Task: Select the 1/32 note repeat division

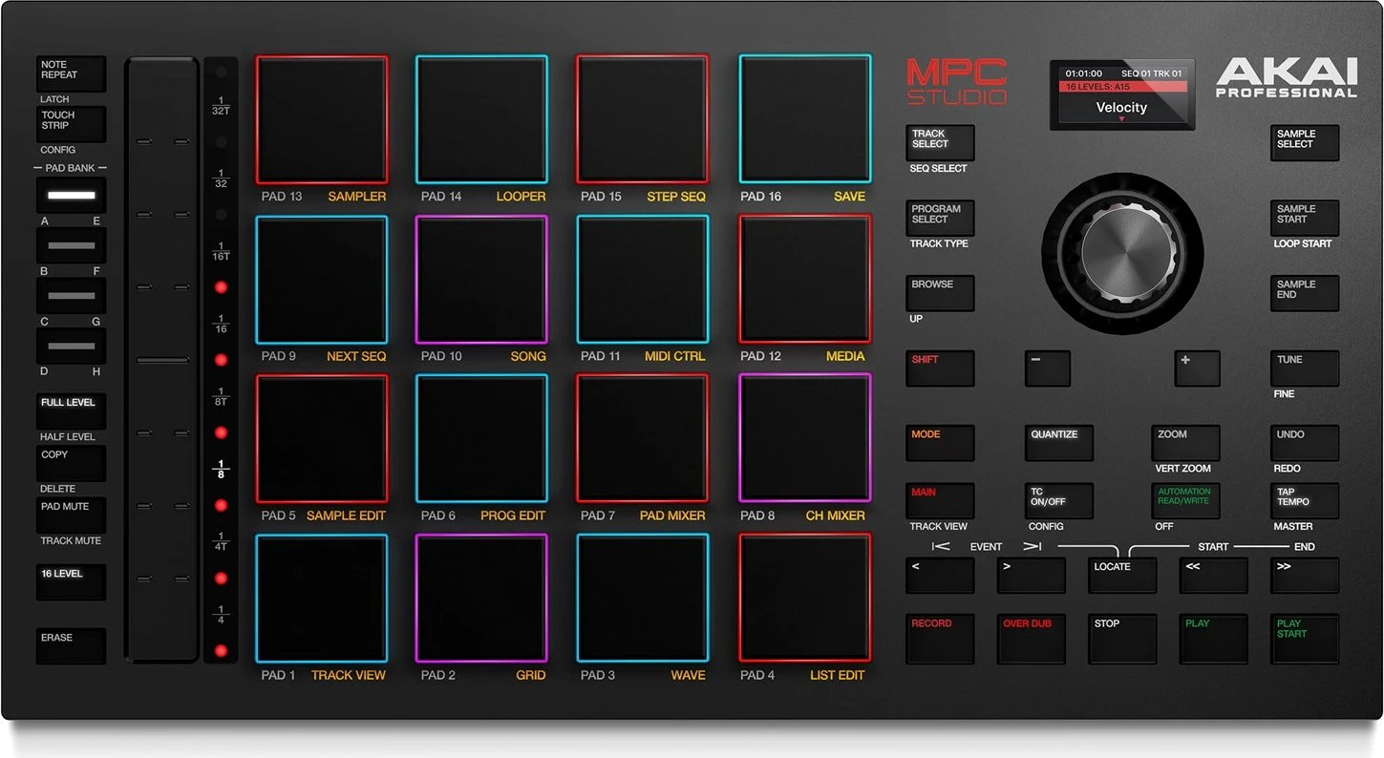Action: (x=221, y=179)
